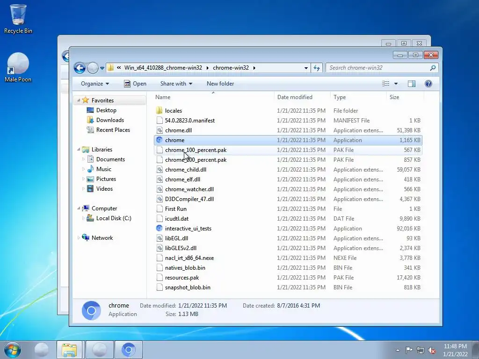Open the address bar history dropdown
Image resolution: width=479 pixels, height=359 pixels.
click(306, 68)
